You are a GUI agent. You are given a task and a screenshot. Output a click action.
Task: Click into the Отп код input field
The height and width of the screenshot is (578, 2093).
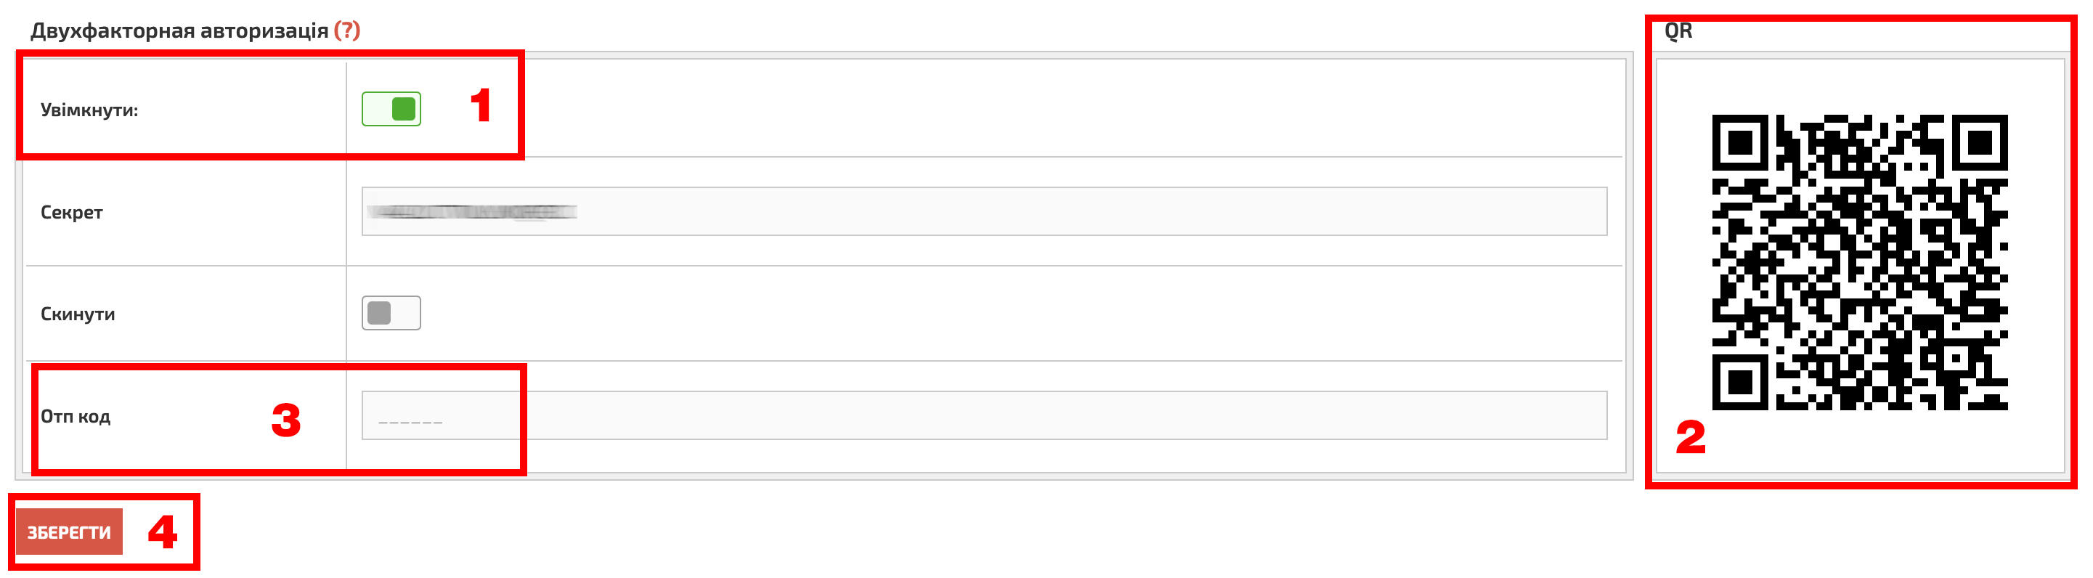984,415
